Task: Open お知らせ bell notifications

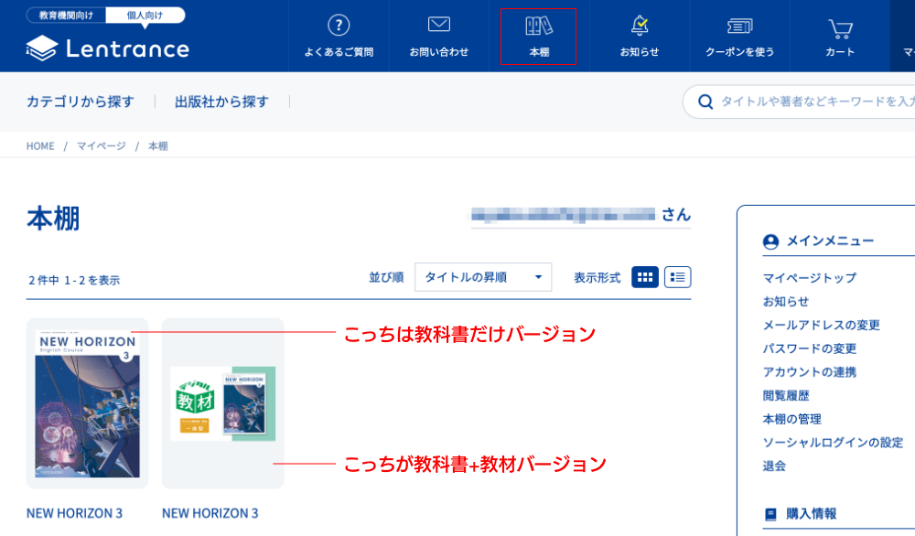Action: pos(640,26)
